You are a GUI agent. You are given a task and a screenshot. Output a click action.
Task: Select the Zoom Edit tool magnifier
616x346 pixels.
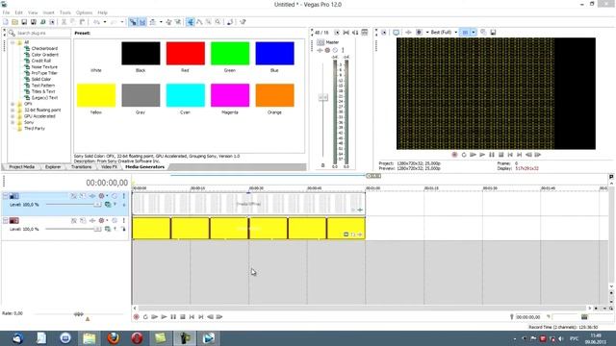pyautogui.click(x=218, y=22)
